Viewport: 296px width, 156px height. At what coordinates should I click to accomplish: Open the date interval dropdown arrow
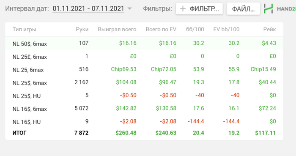[129, 8]
